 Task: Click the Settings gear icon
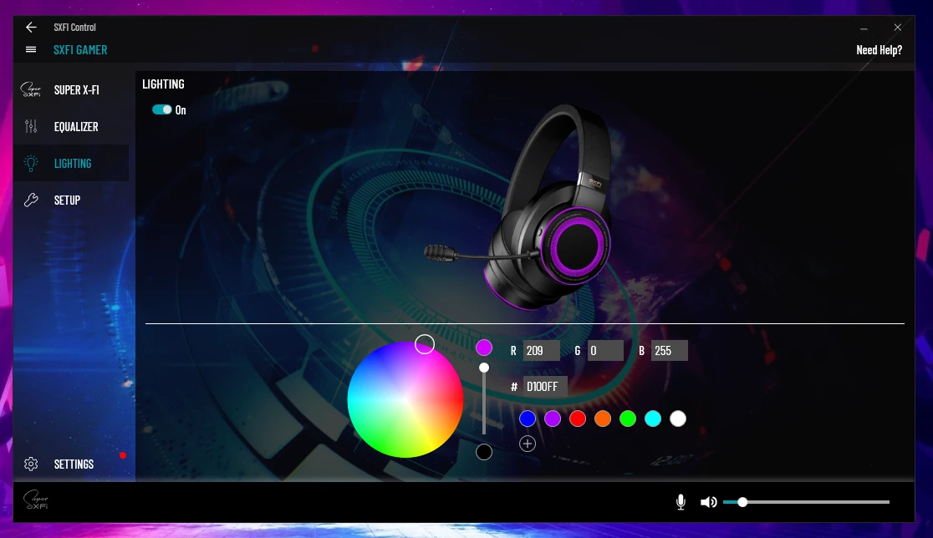31,464
